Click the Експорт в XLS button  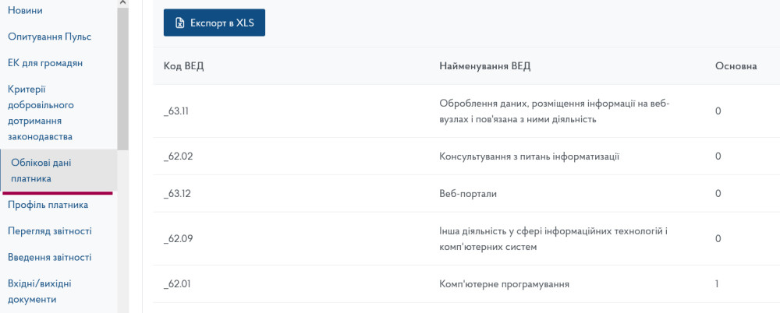click(x=214, y=23)
